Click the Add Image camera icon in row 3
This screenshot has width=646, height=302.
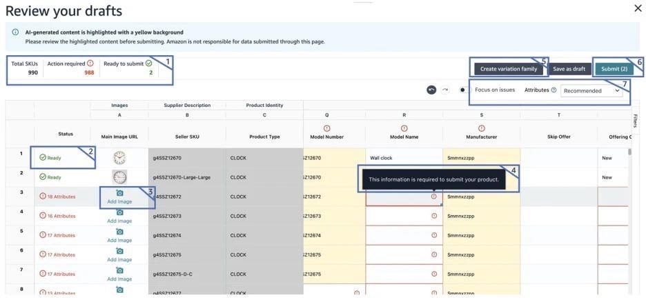click(x=119, y=193)
